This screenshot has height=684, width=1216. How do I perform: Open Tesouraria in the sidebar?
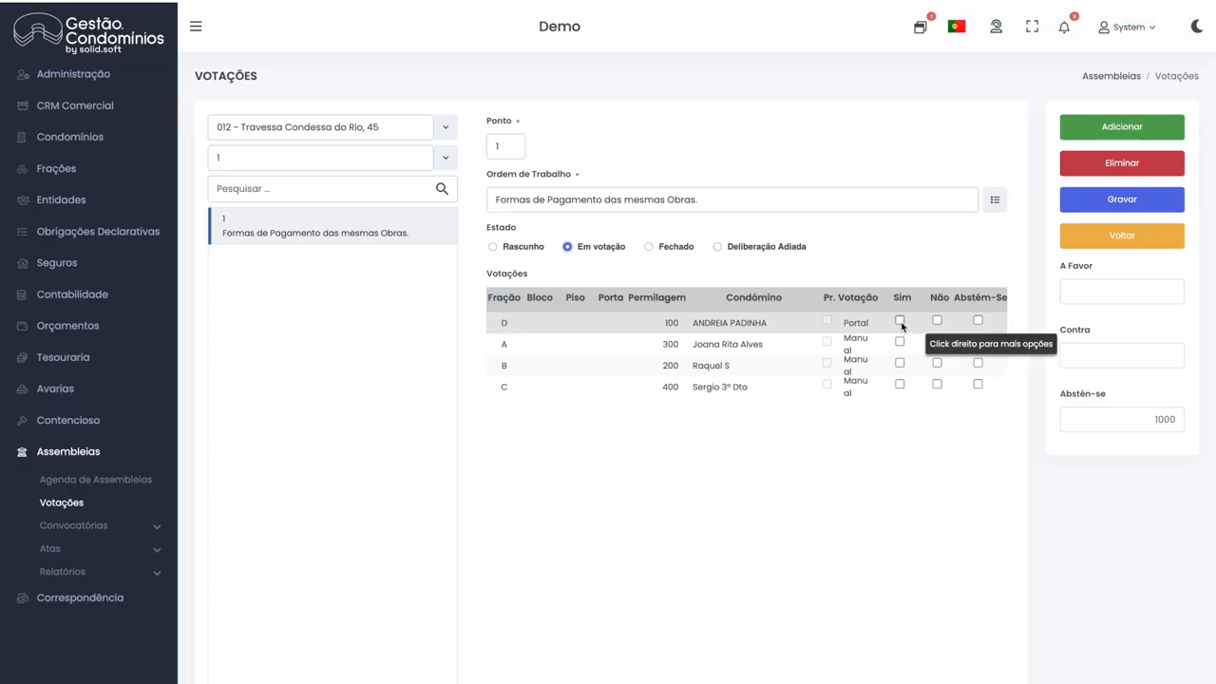[63, 357]
